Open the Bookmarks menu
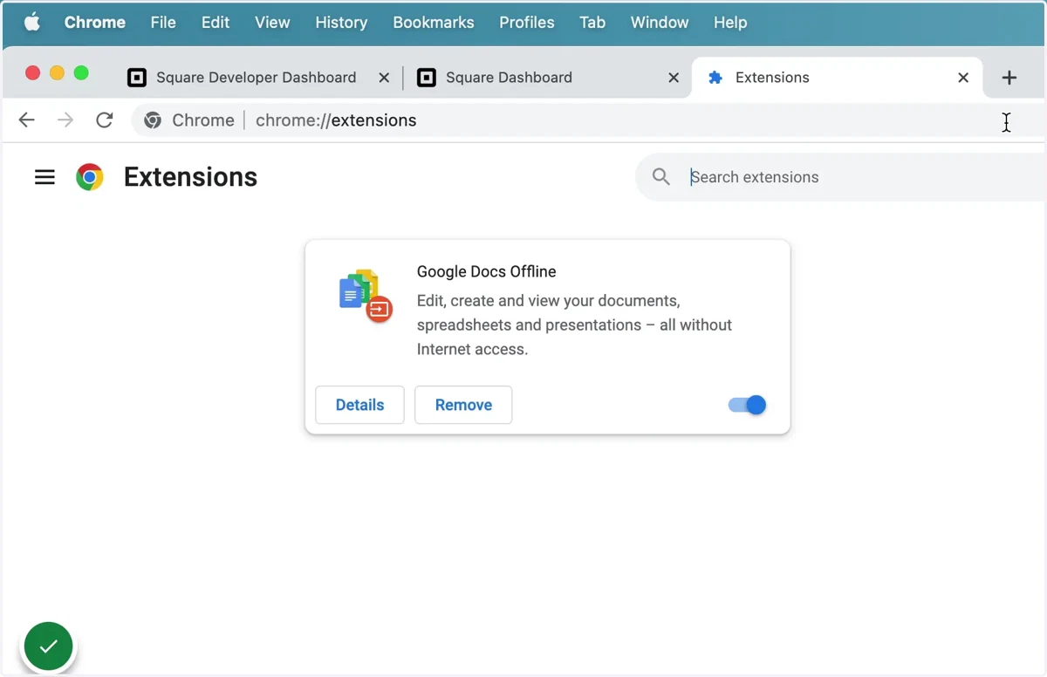1047x677 pixels. point(434,23)
